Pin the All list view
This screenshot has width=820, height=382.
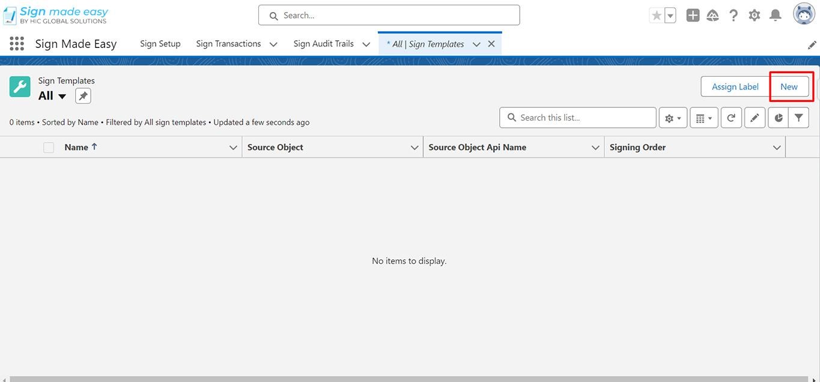(83, 96)
